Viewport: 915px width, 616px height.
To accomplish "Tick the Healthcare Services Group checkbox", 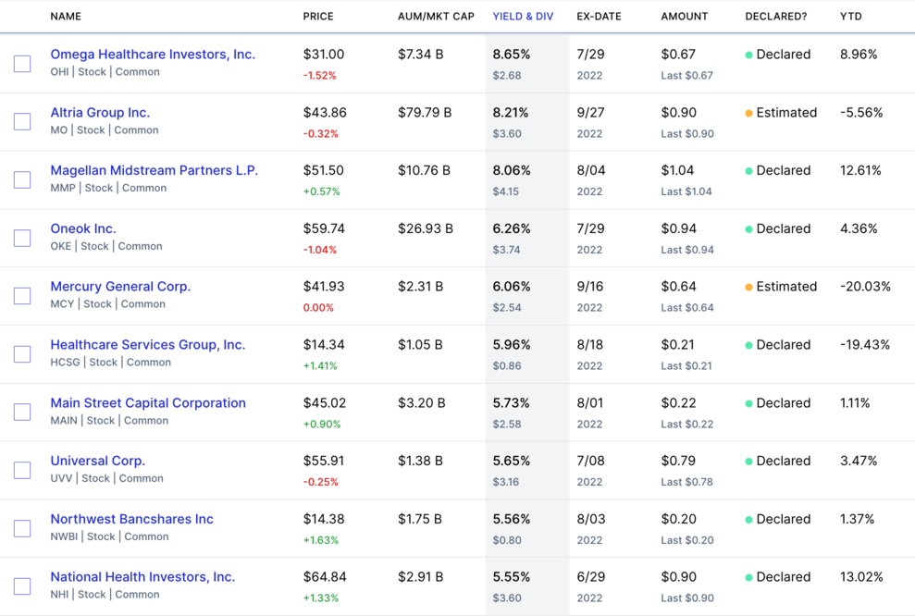I will pos(22,354).
